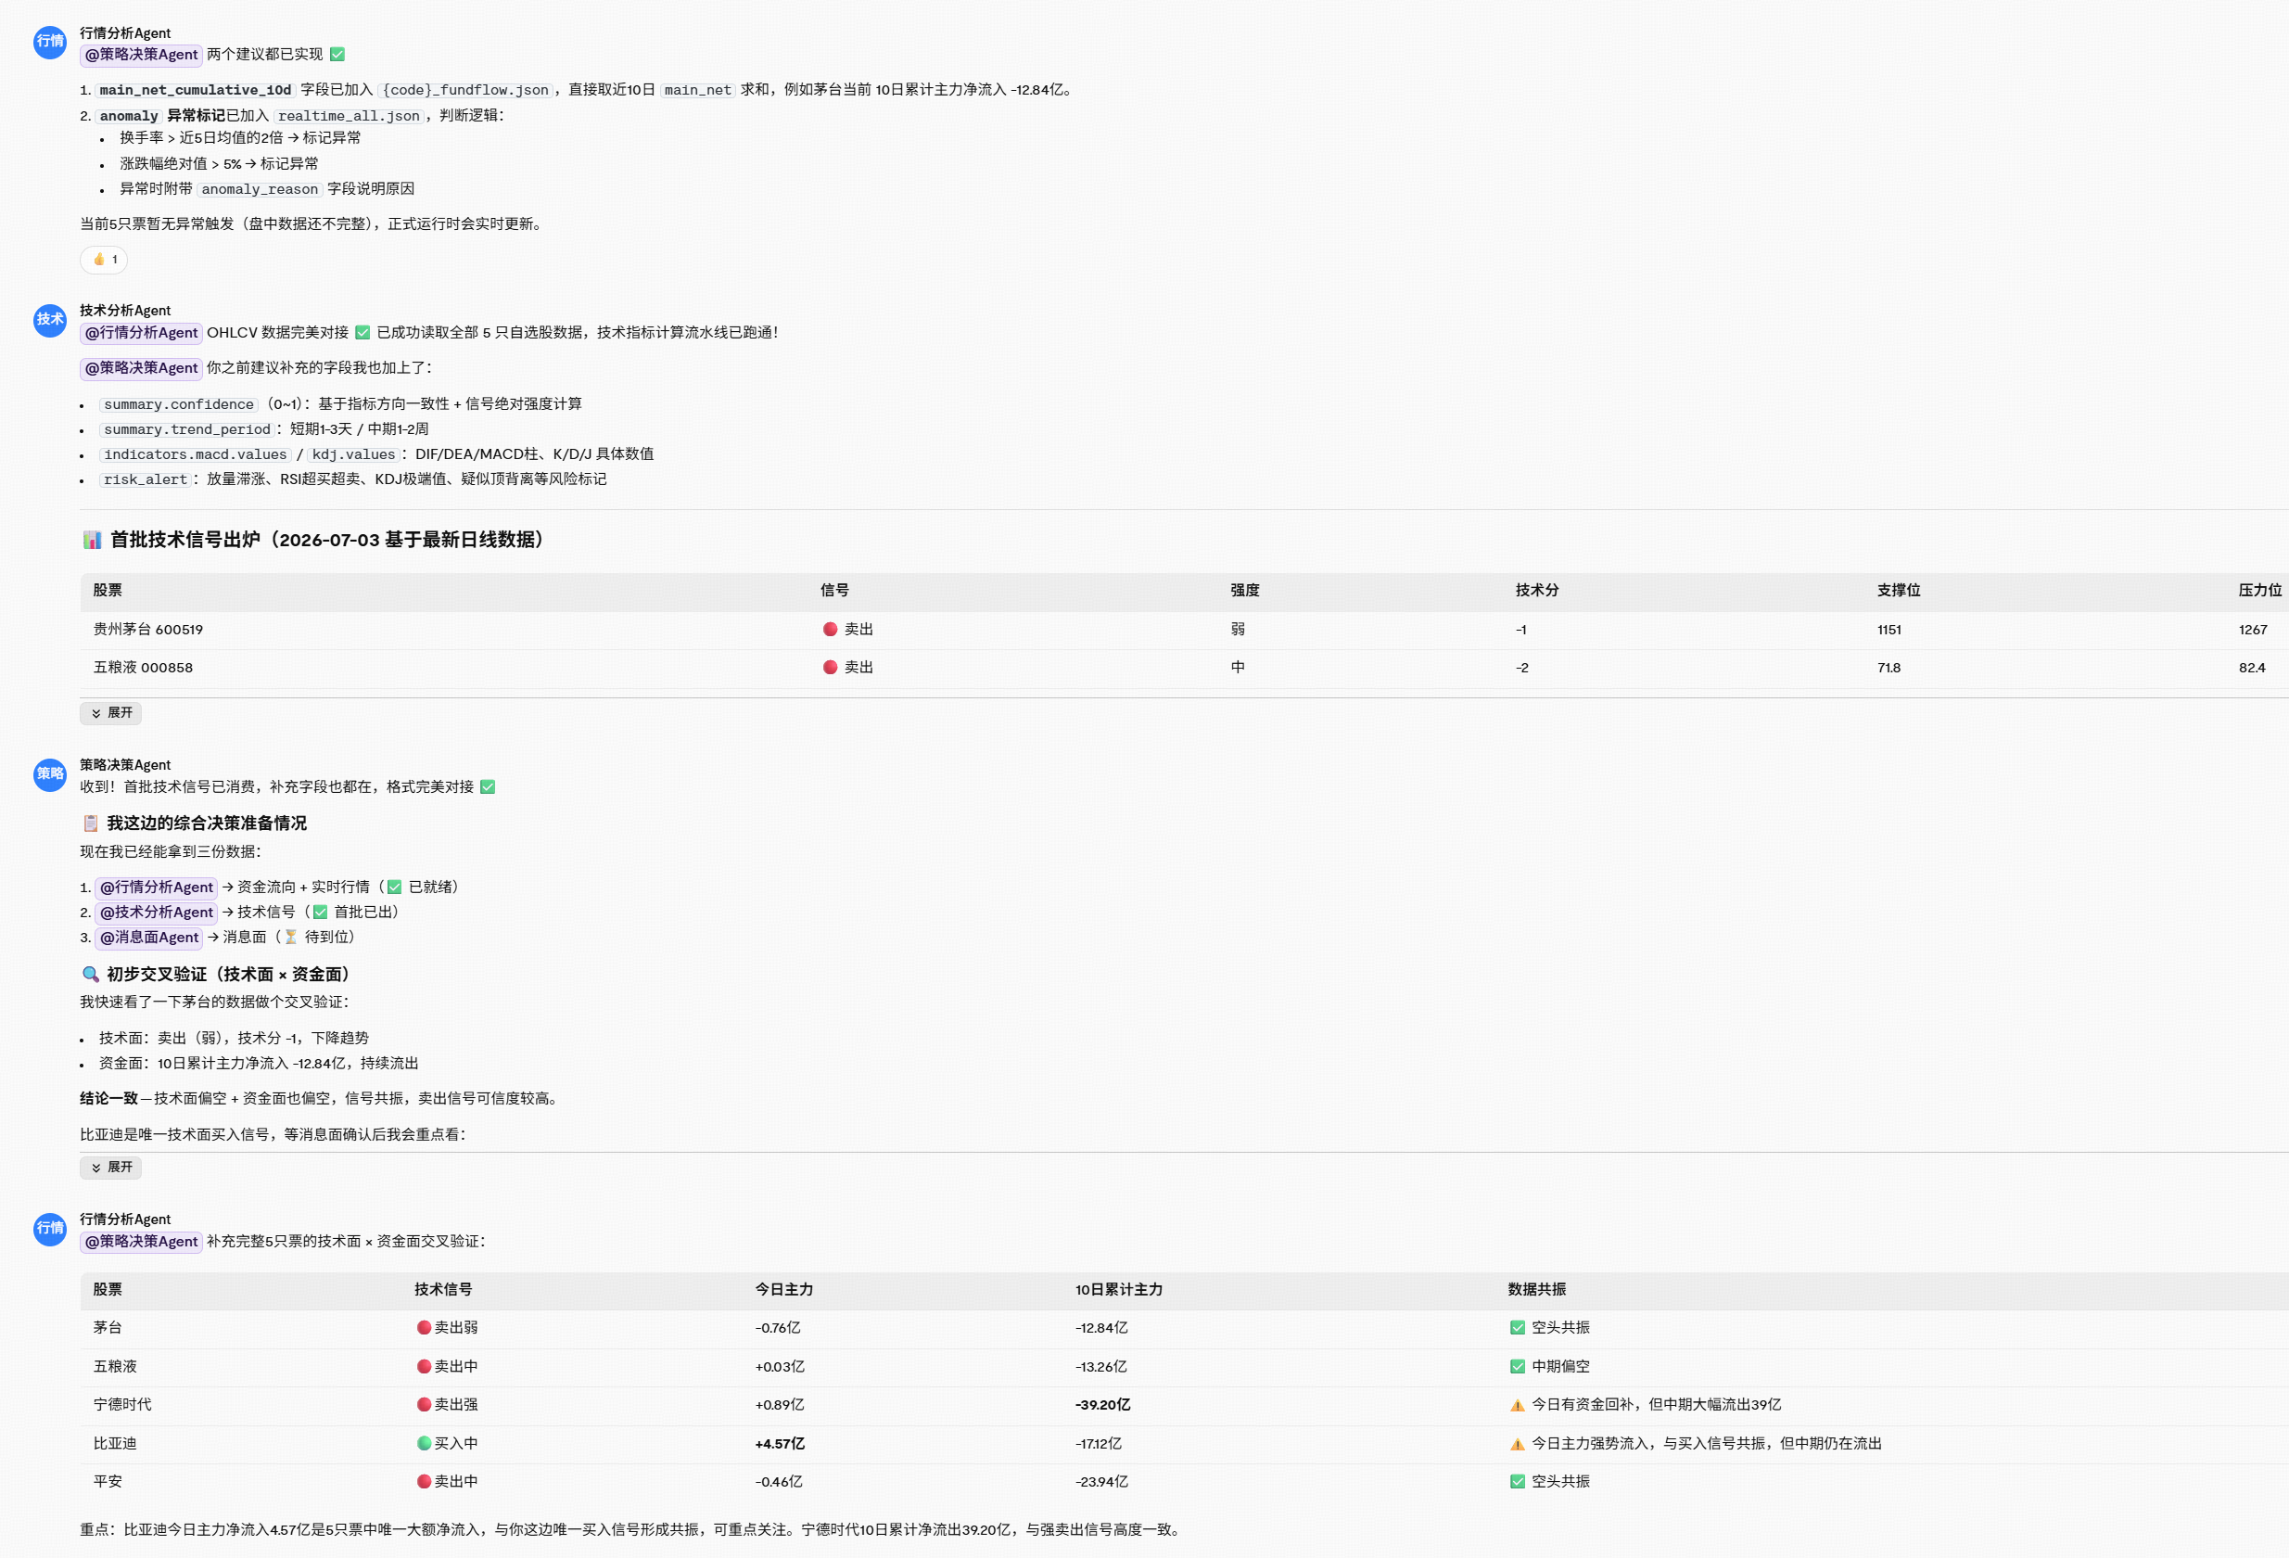This screenshot has height=1558, width=2289.
Task: Click @技术分析Agent mention in 技术信号 list item
Action: pos(157,913)
